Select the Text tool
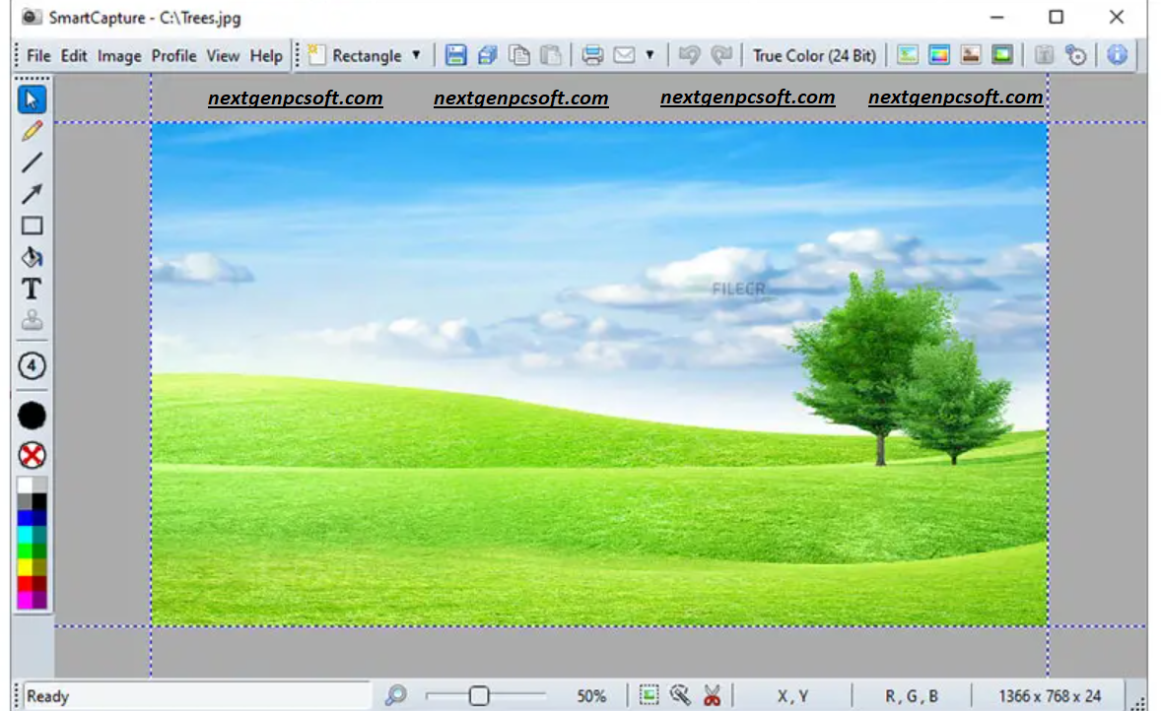Image resolution: width=1161 pixels, height=711 pixels. pos(32,289)
